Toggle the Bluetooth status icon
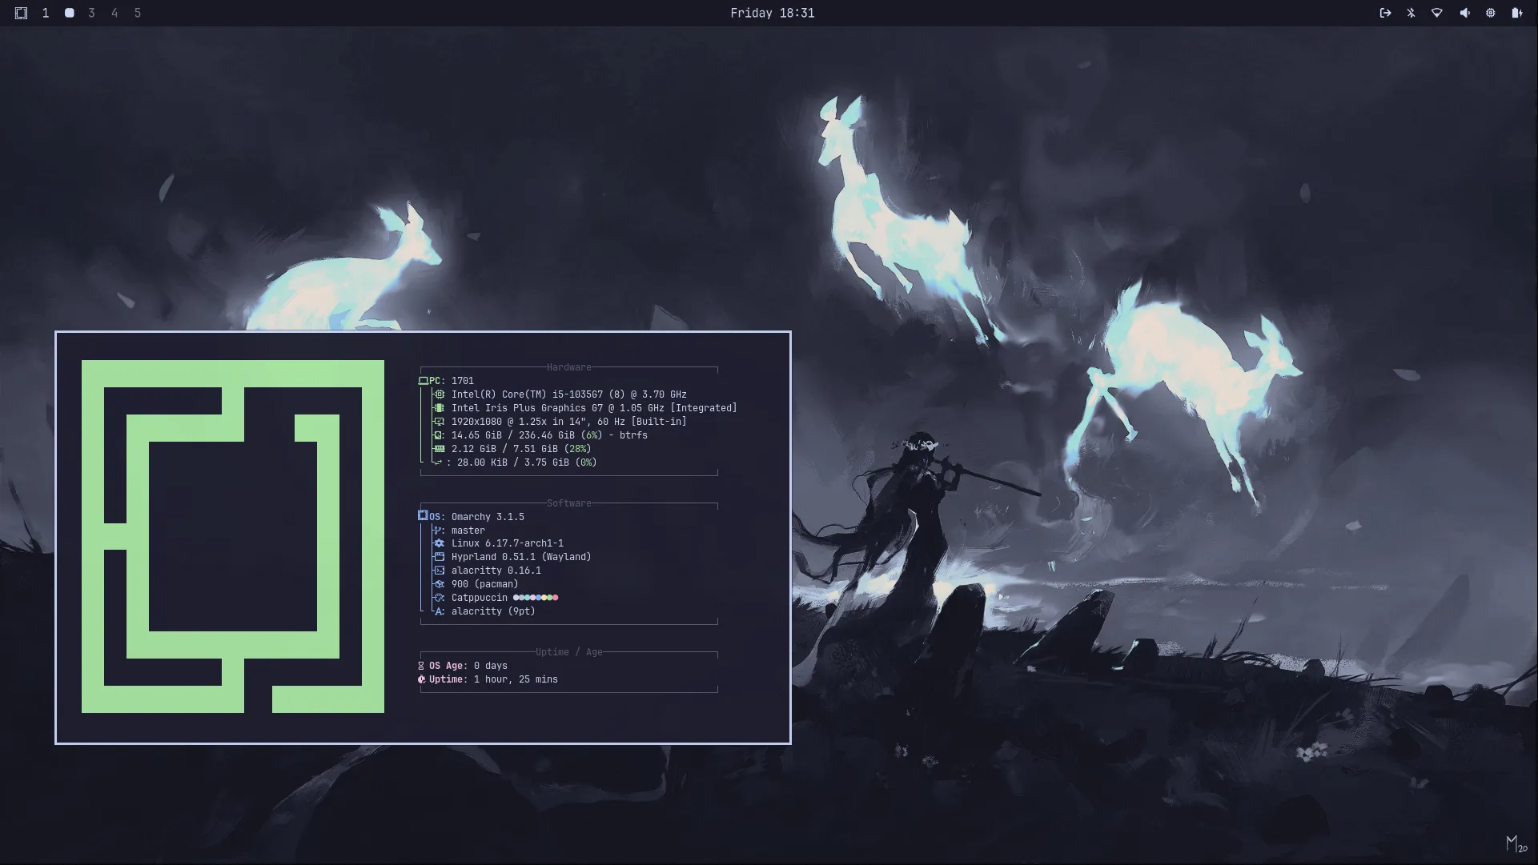Image resolution: width=1538 pixels, height=865 pixels. point(1411,13)
